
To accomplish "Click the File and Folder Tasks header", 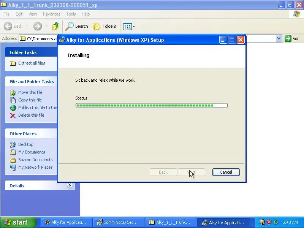I will pyautogui.click(x=31, y=82).
